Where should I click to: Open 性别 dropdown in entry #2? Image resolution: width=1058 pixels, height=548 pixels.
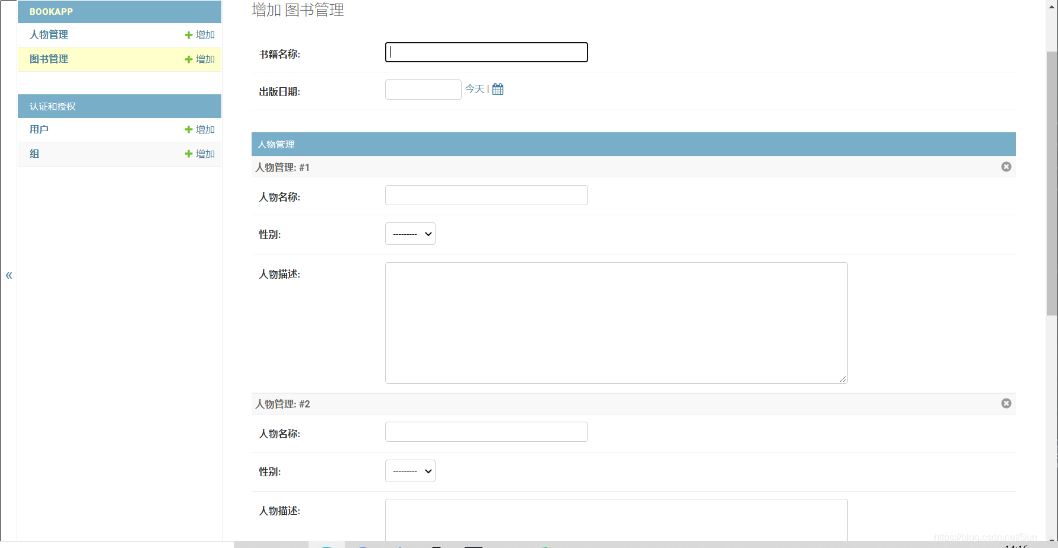[x=410, y=471]
